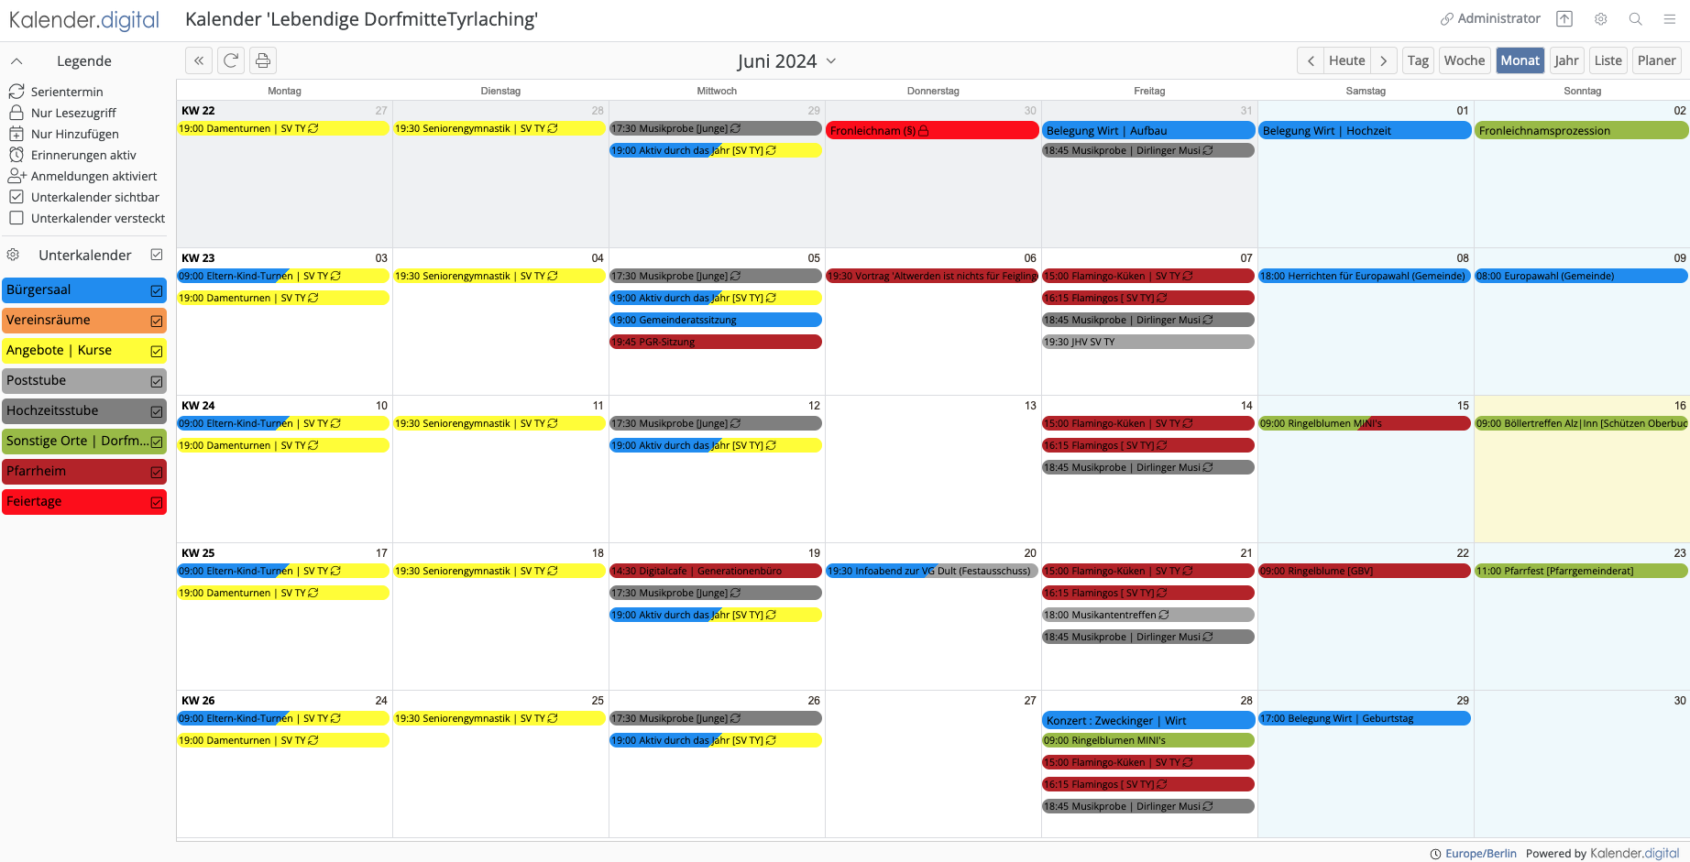The height and width of the screenshot is (862, 1690).
Task: Open the search magnifier icon
Action: coord(1635,19)
